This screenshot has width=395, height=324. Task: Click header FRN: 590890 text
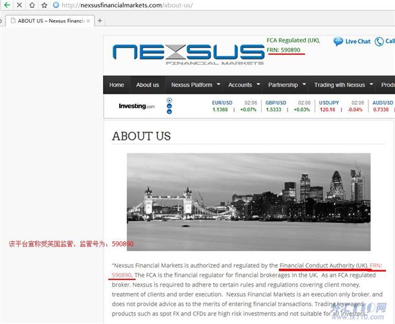pyautogui.click(x=284, y=50)
